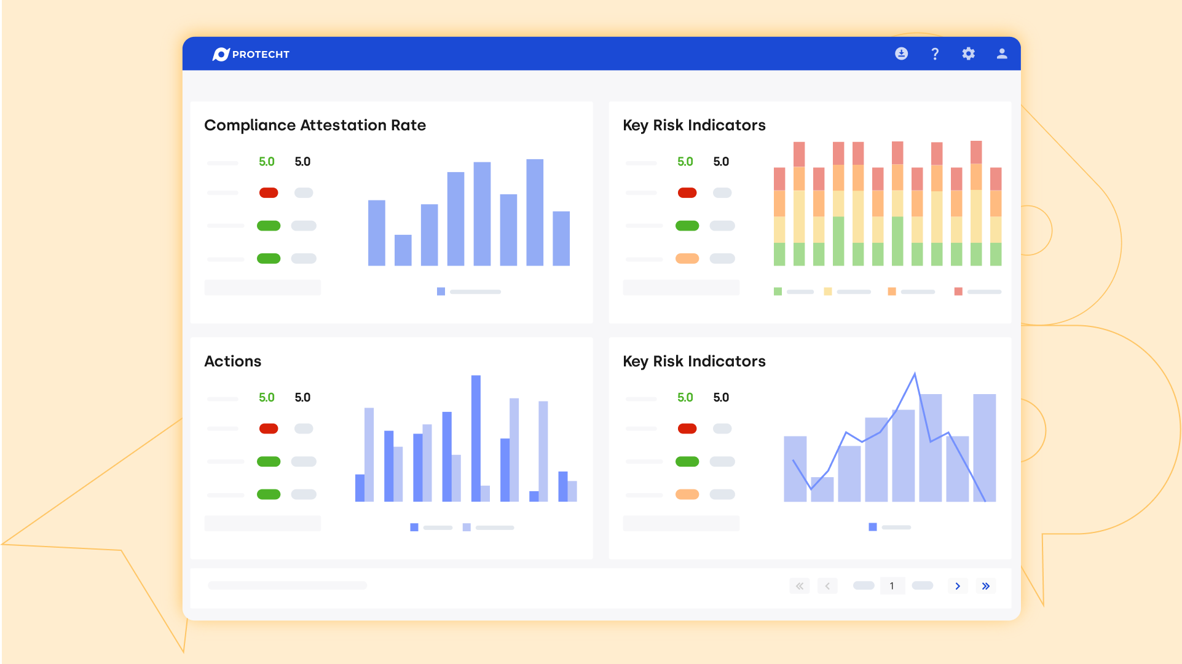The height and width of the screenshot is (664, 1182).
Task: Open the Key Risk Indicators stacked chart panel
Action: 693,125
